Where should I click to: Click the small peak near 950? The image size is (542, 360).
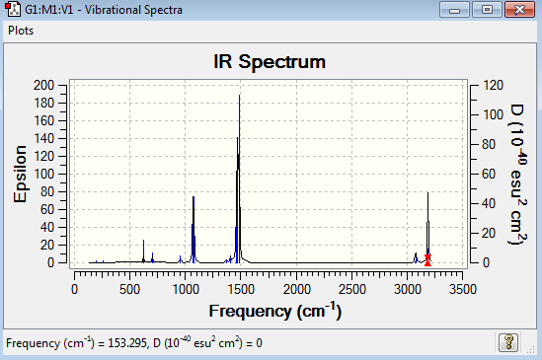pos(180,259)
